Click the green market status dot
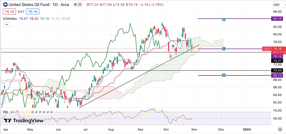 [75, 5]
